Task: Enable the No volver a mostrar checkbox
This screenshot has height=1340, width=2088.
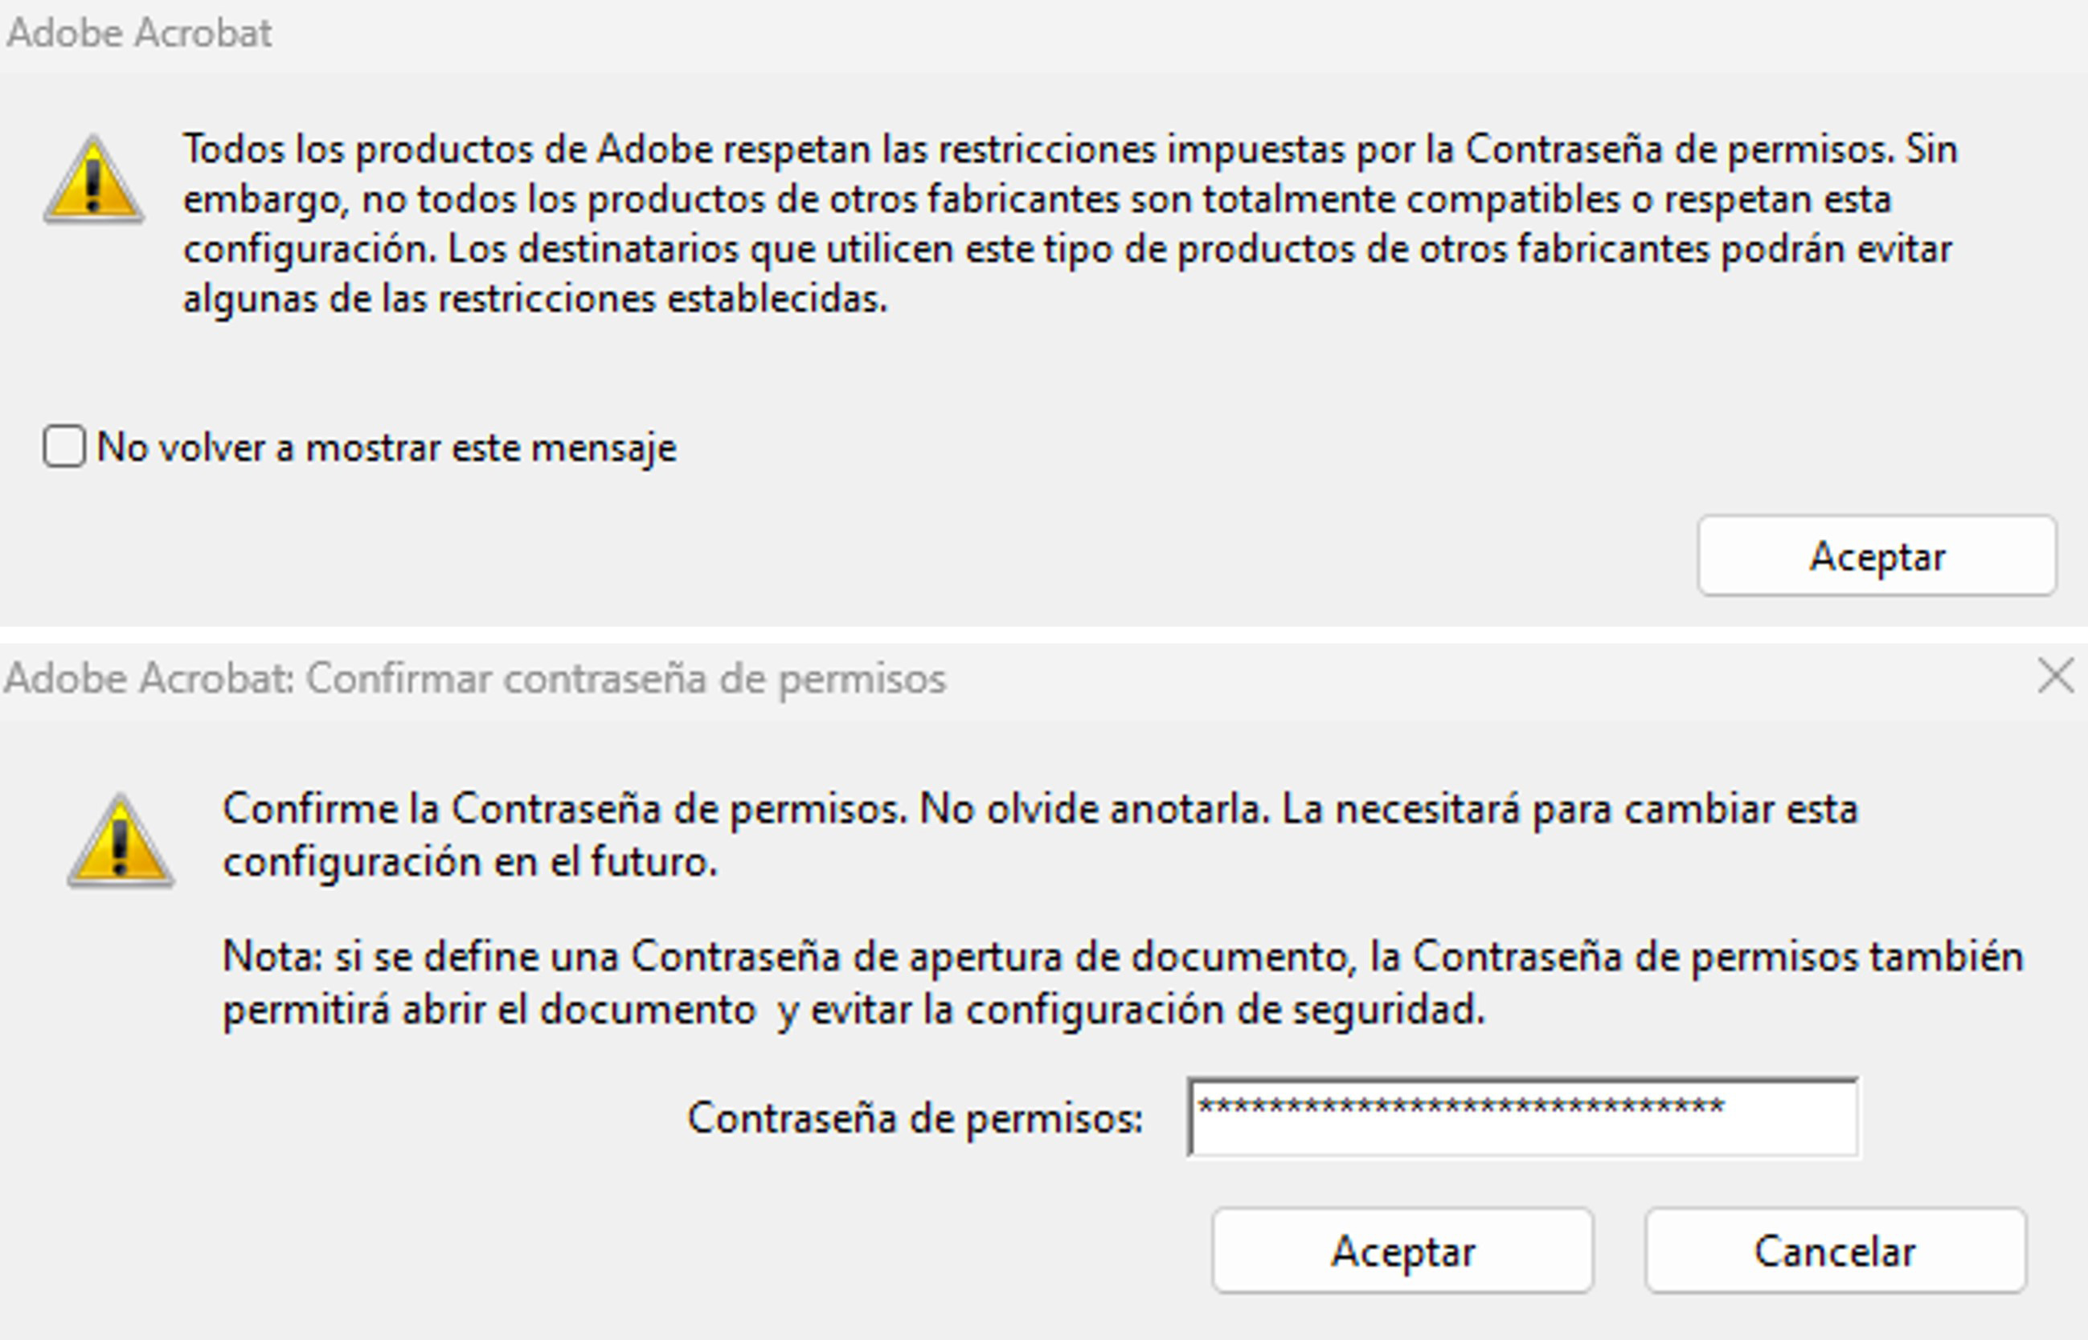Action: pos(64,447)
